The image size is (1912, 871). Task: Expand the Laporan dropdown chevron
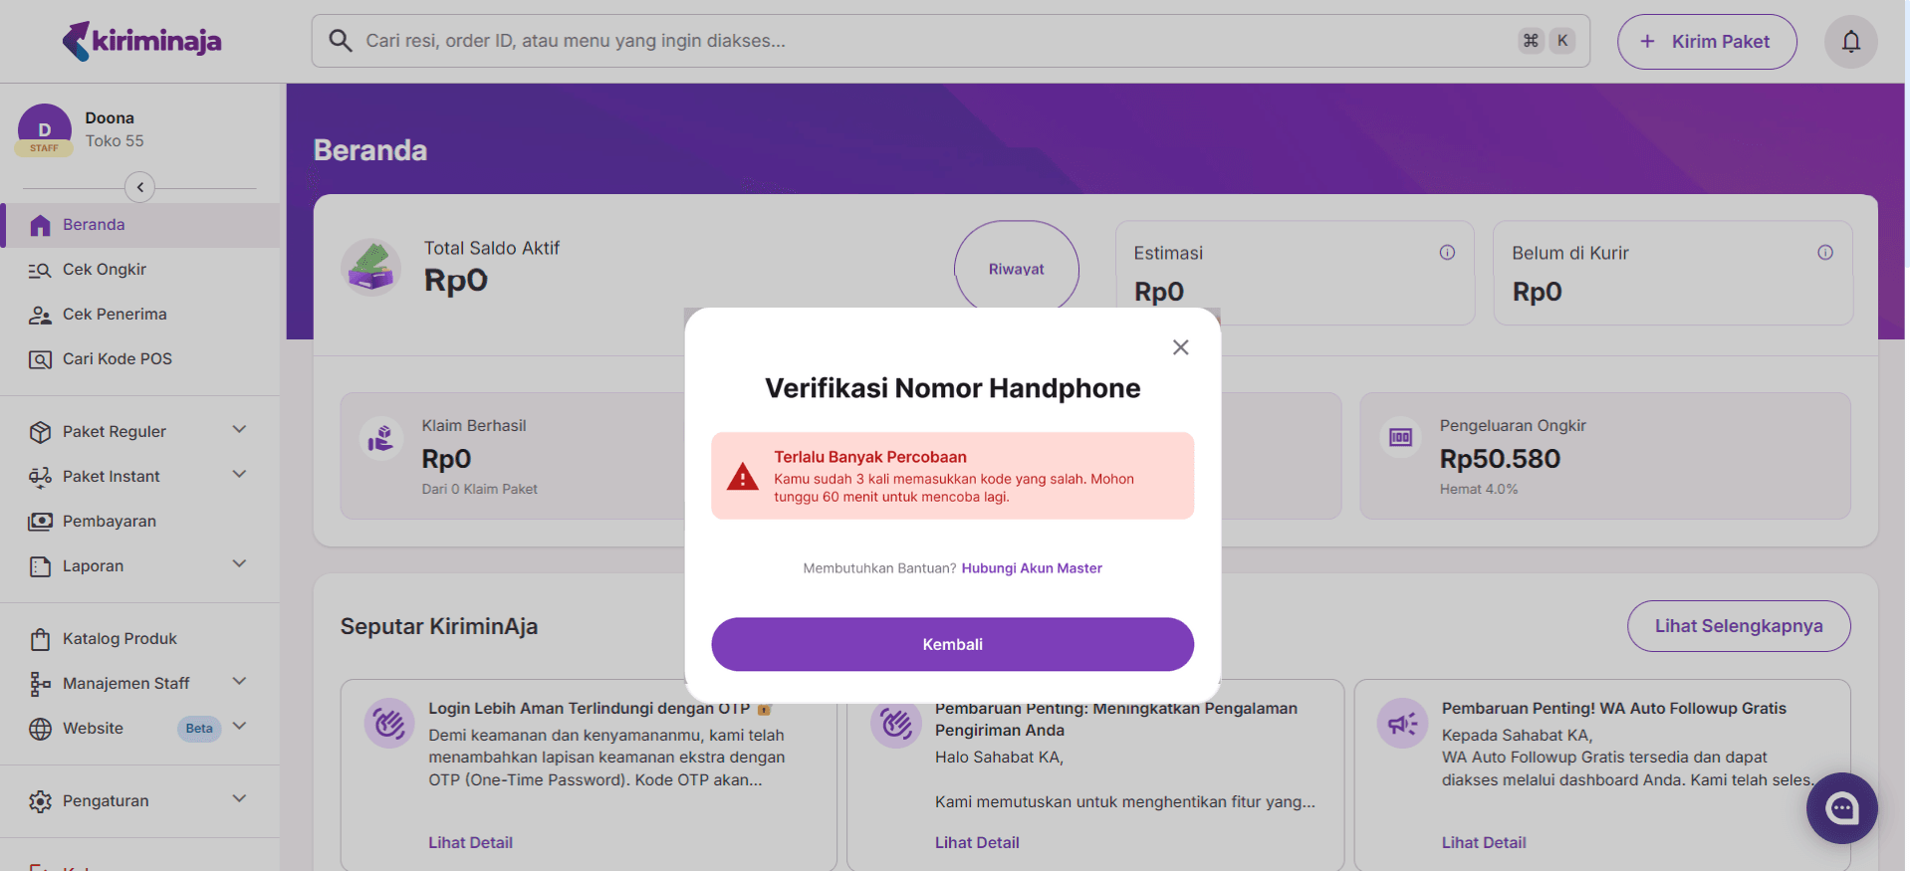239,564
